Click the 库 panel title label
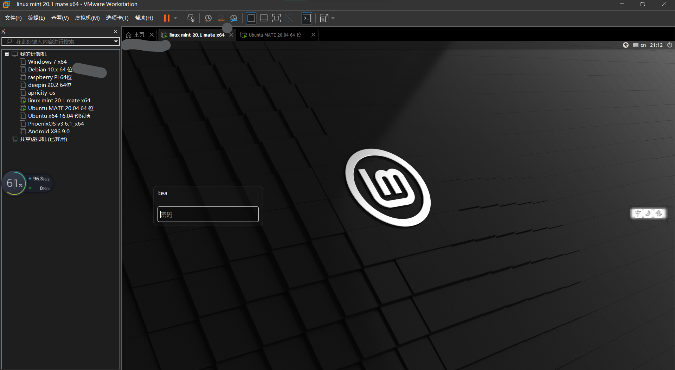The image size is (675, 370). tap(4, 32)
